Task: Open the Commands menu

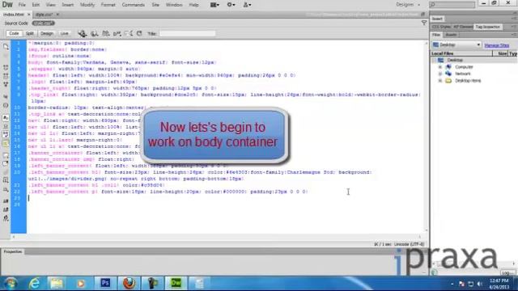Action: click(x=133, y=5)
